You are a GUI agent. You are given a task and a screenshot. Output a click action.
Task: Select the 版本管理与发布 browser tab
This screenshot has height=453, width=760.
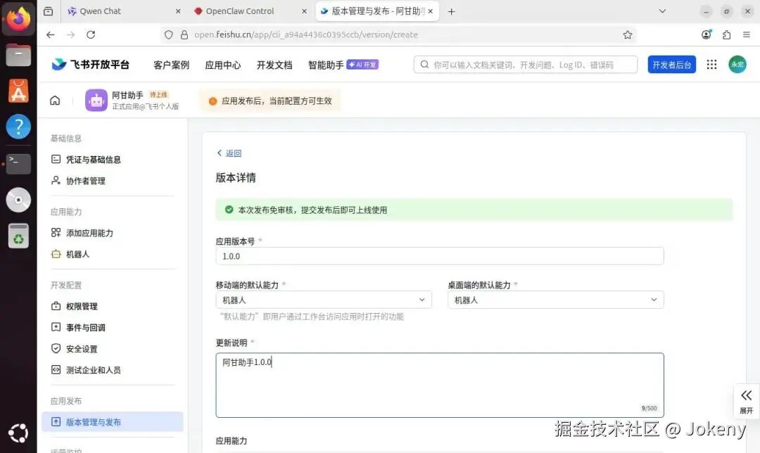pos(377,11)
